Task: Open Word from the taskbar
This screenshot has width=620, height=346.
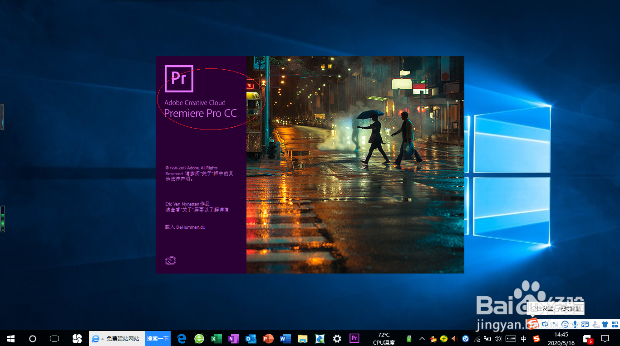Action: (x=285, y=338)
